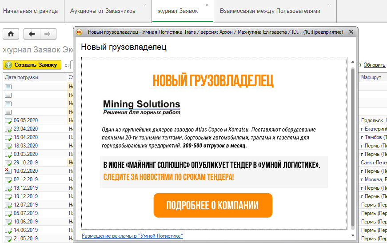Click the dialog vertical scrollbar thumb

point(353,148)
